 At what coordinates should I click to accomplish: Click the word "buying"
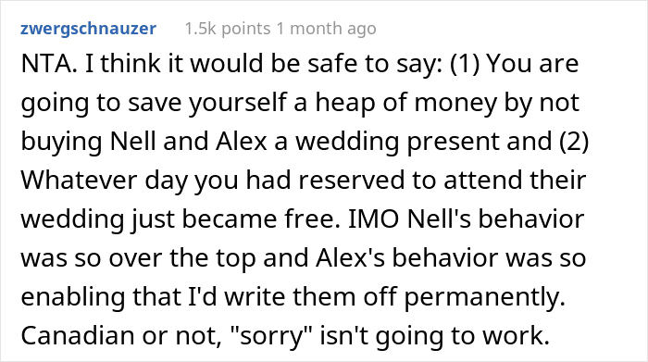[x=61, y=143]
